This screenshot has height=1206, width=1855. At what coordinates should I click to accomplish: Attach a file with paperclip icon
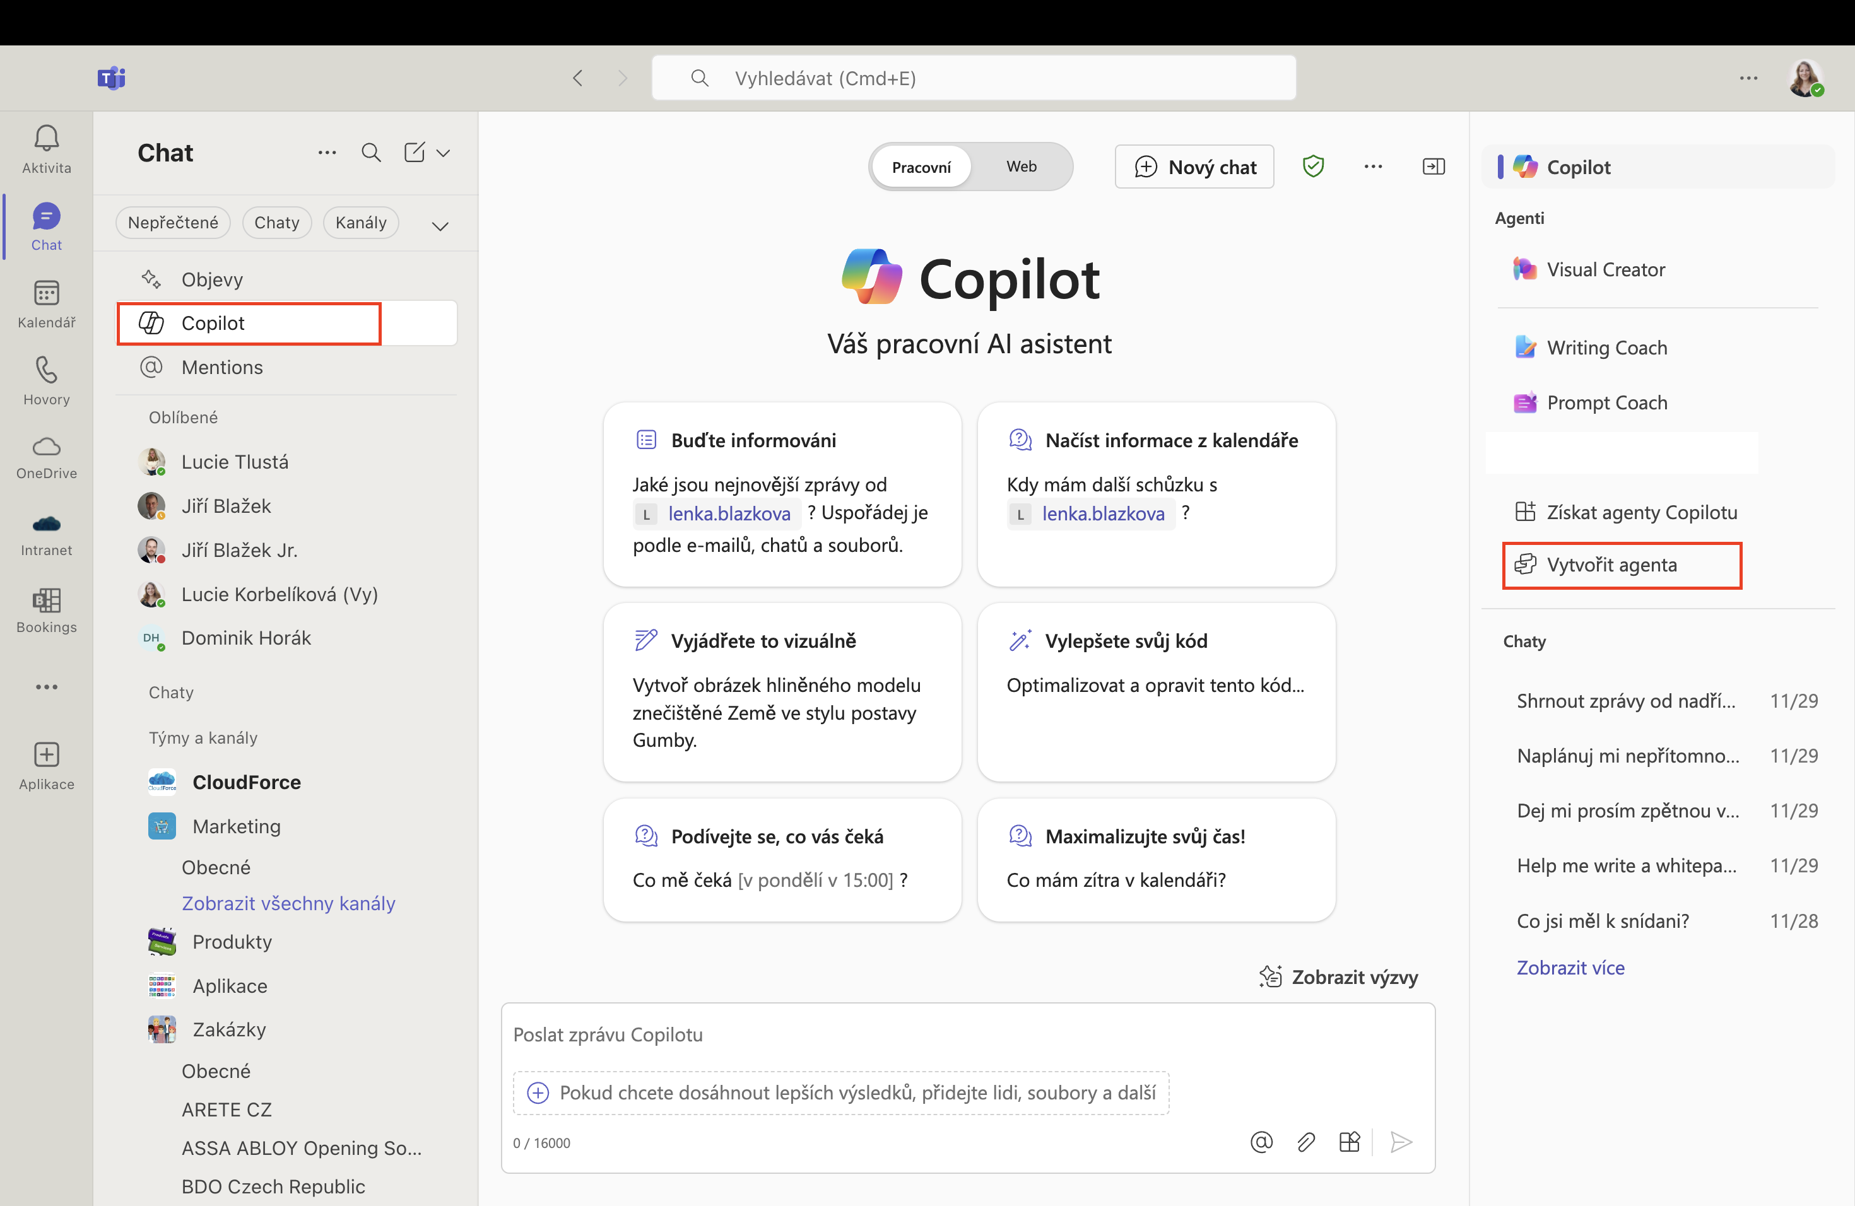(1305, 1141)
